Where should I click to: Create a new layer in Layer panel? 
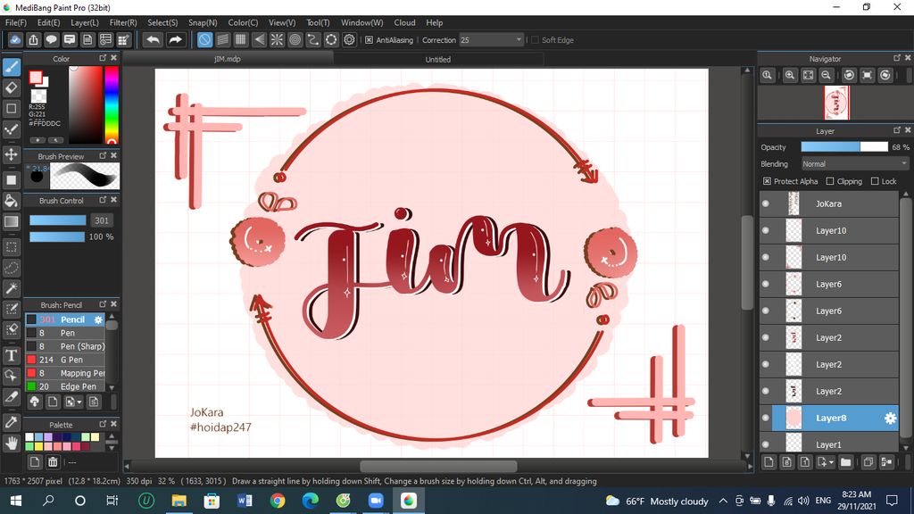coord(769,462)
